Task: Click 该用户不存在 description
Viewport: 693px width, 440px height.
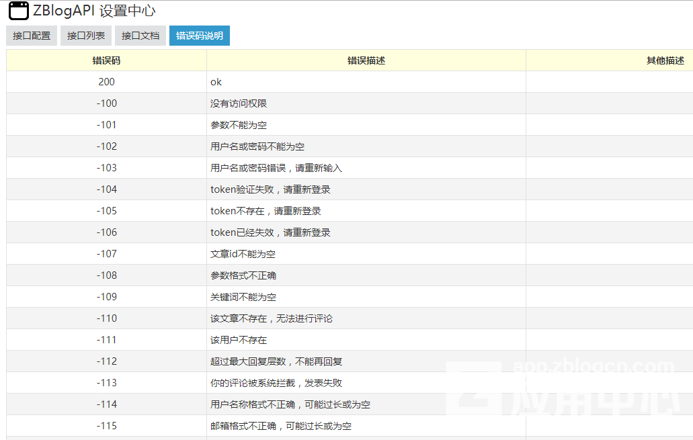Action: point(239,340)
